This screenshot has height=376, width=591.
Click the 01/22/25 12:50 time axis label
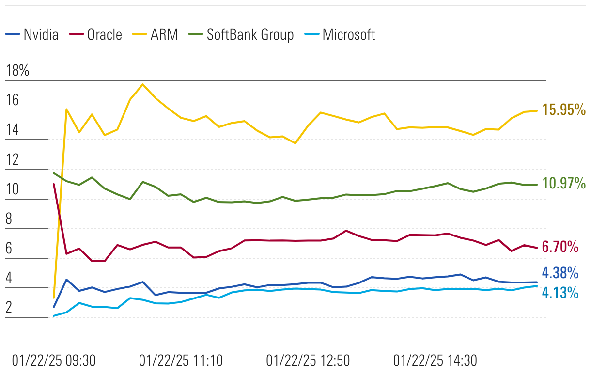click(308, 361)
